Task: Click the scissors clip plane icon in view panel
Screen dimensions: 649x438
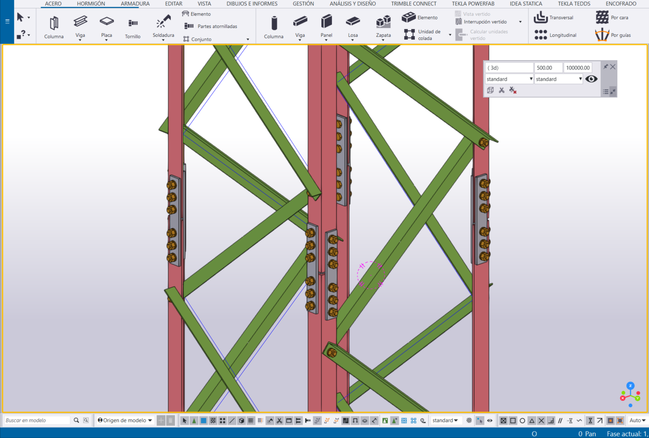Action: (x=501, y=90)
